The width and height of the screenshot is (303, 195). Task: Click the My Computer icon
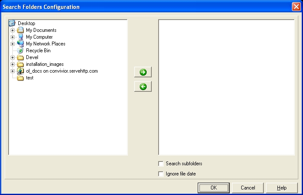tap(20, 37)
